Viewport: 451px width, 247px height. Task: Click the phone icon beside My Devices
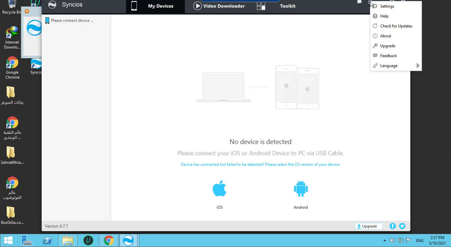pyautogui.click(x=134, y=6)
